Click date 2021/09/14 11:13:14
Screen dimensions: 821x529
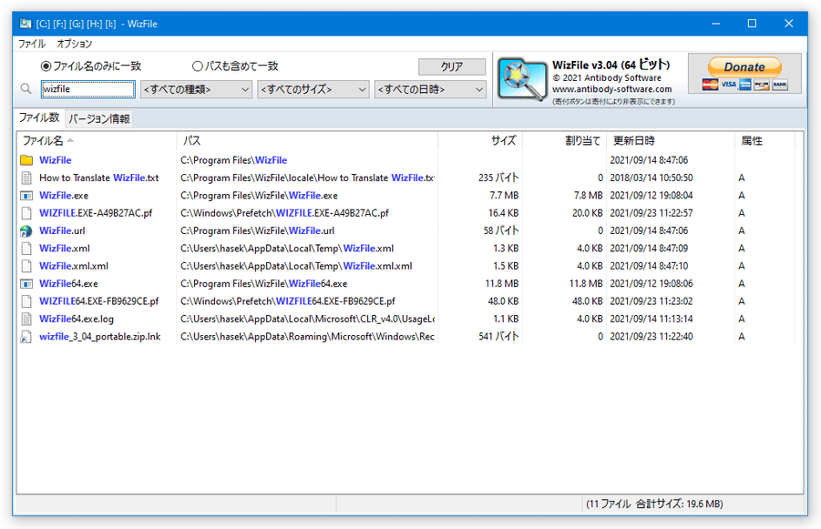(x=652, y=319)
